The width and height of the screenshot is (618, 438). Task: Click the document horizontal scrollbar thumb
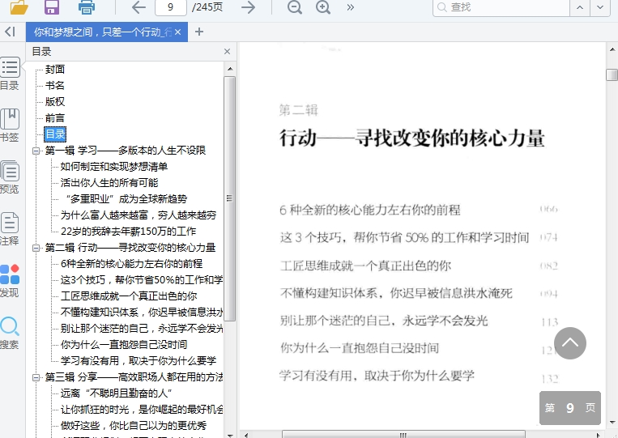[x=403, y=435]
